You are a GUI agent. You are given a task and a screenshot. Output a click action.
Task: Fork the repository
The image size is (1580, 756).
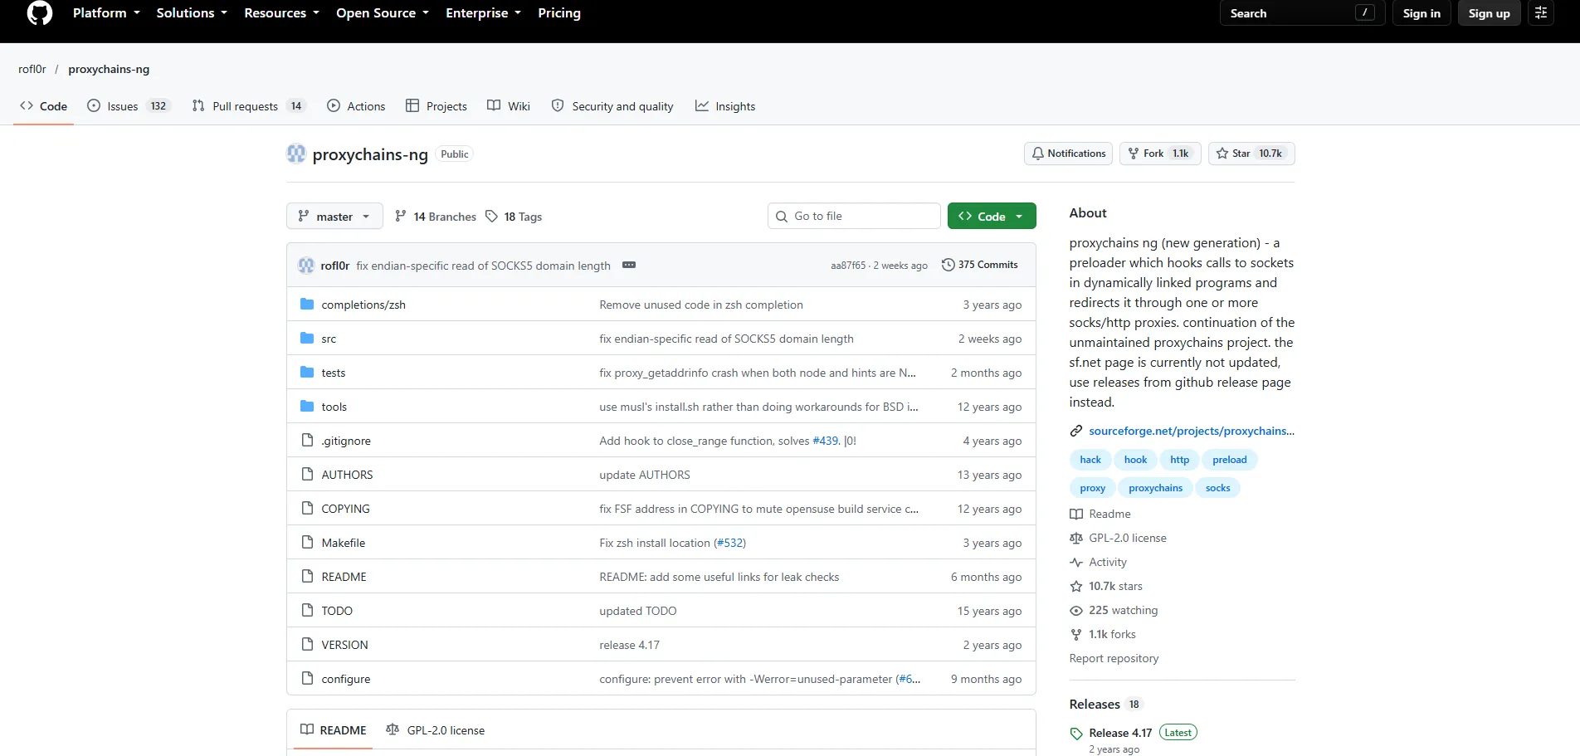click(1160, 154)
